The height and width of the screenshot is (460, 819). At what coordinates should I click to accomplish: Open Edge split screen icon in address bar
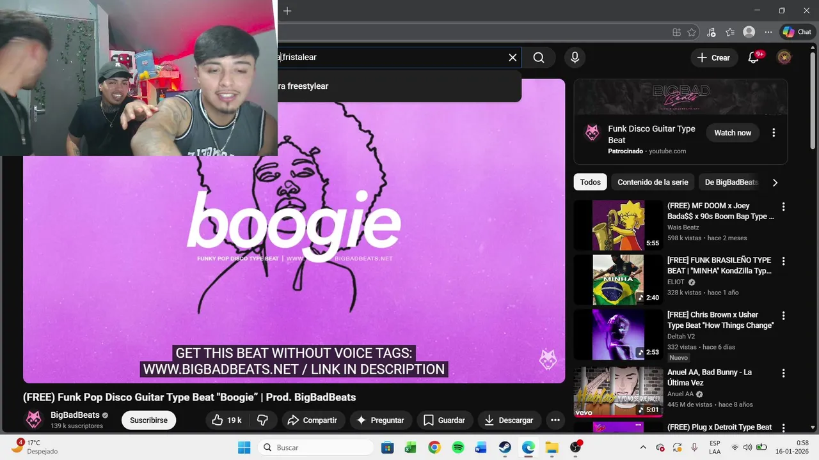(676, 32)
